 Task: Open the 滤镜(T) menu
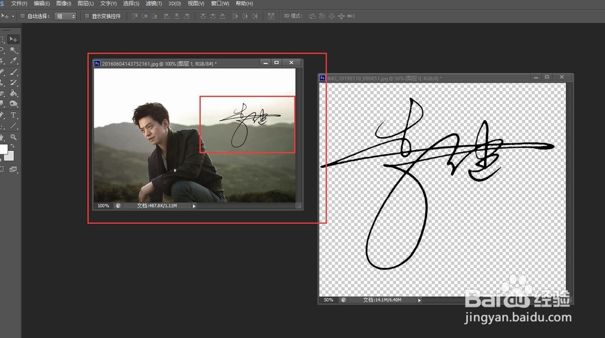tap(154, 4)
